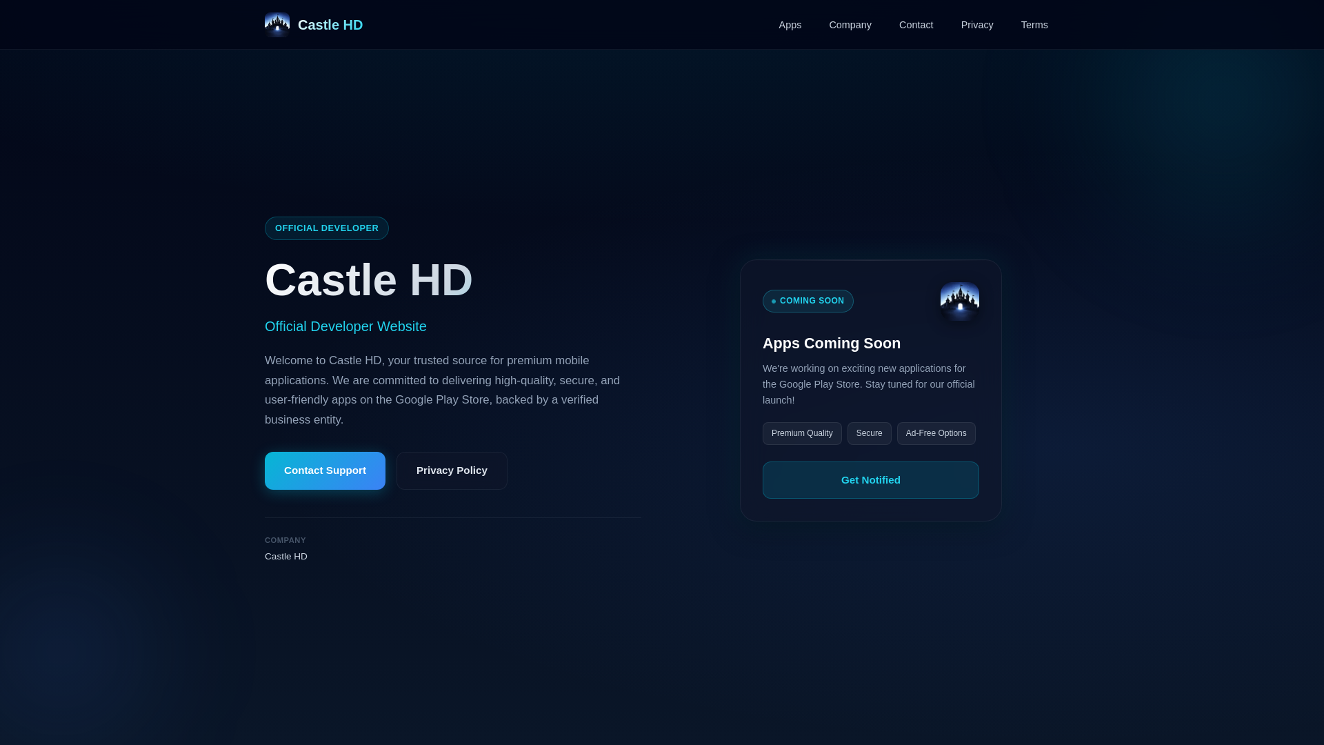1324x745 pixels.
Task: Click the Privacy Policy button
Action: 452,470
